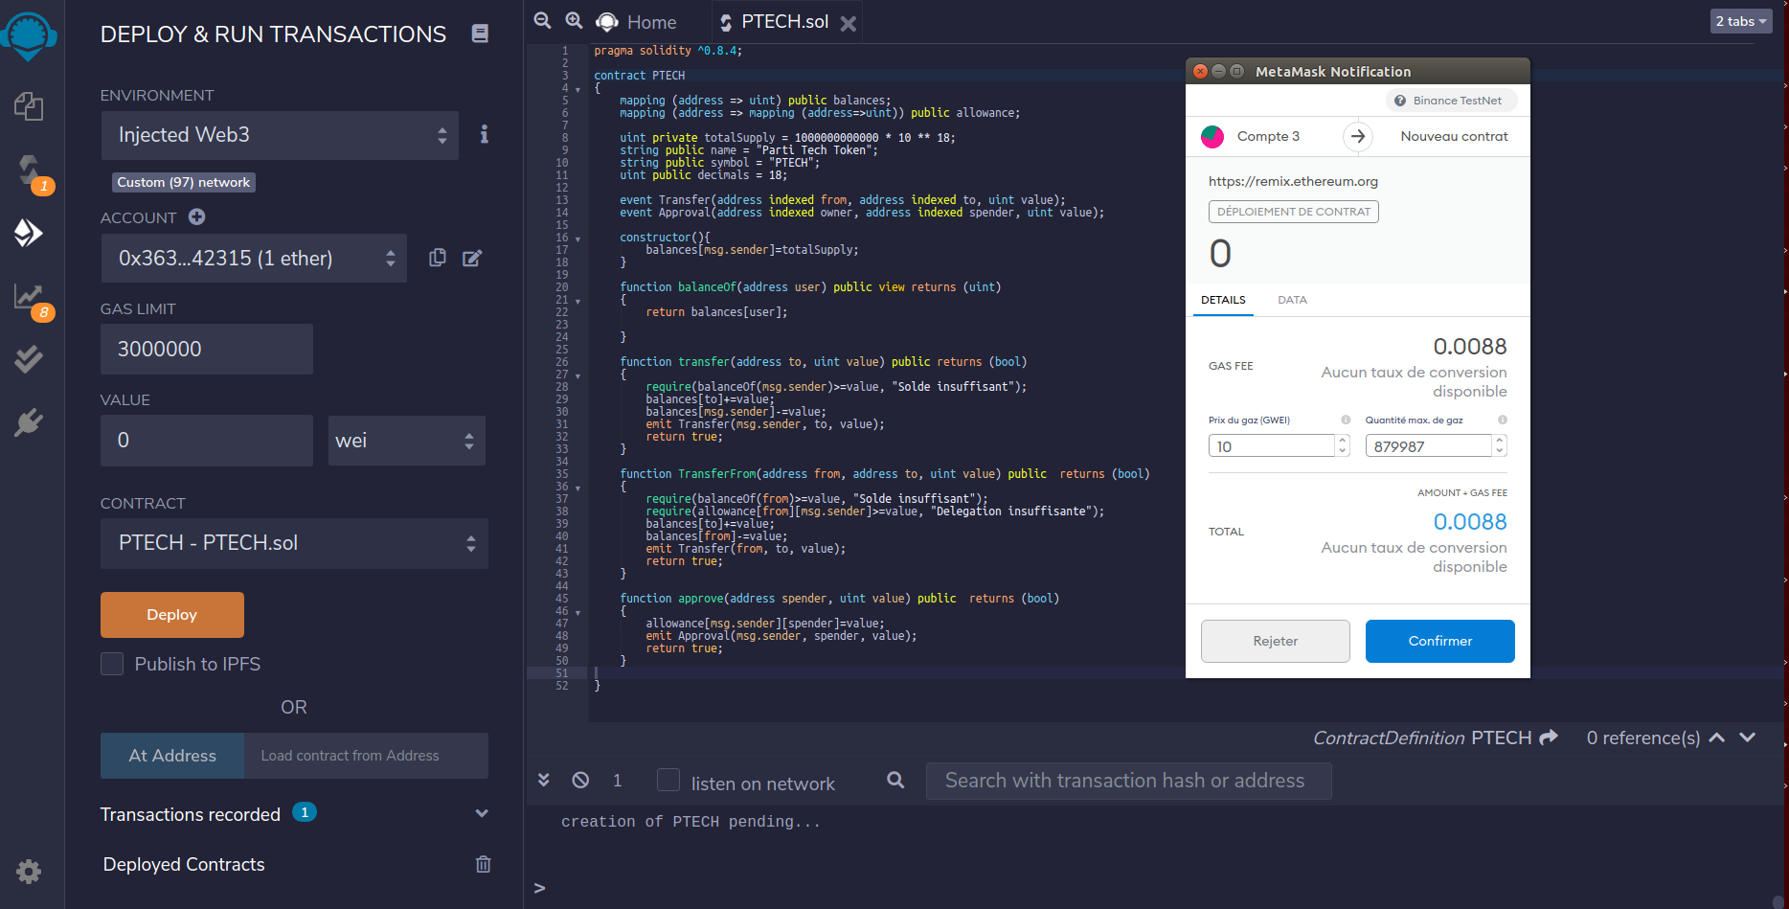Open the Environment Injected Web3 dropdown
Image resolution: width=1789 pixels, height=909 pixels.
tap(280, 135)
